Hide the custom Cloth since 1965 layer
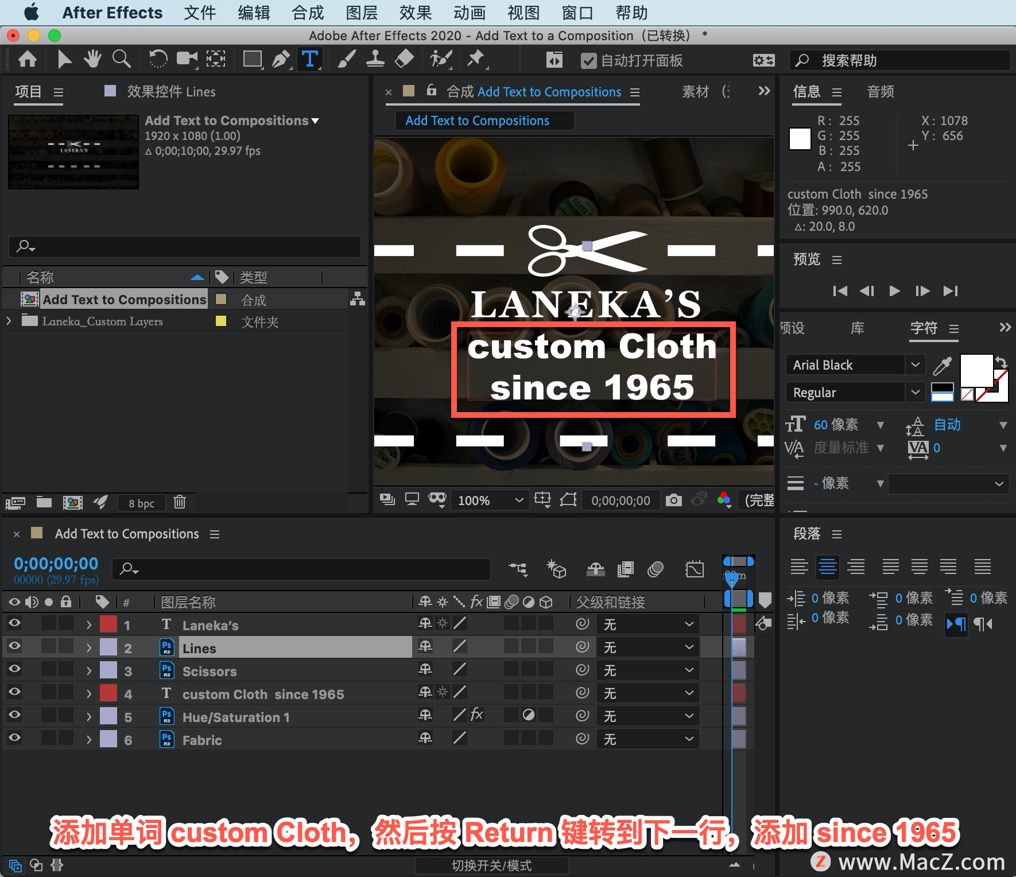 [15, 692]
